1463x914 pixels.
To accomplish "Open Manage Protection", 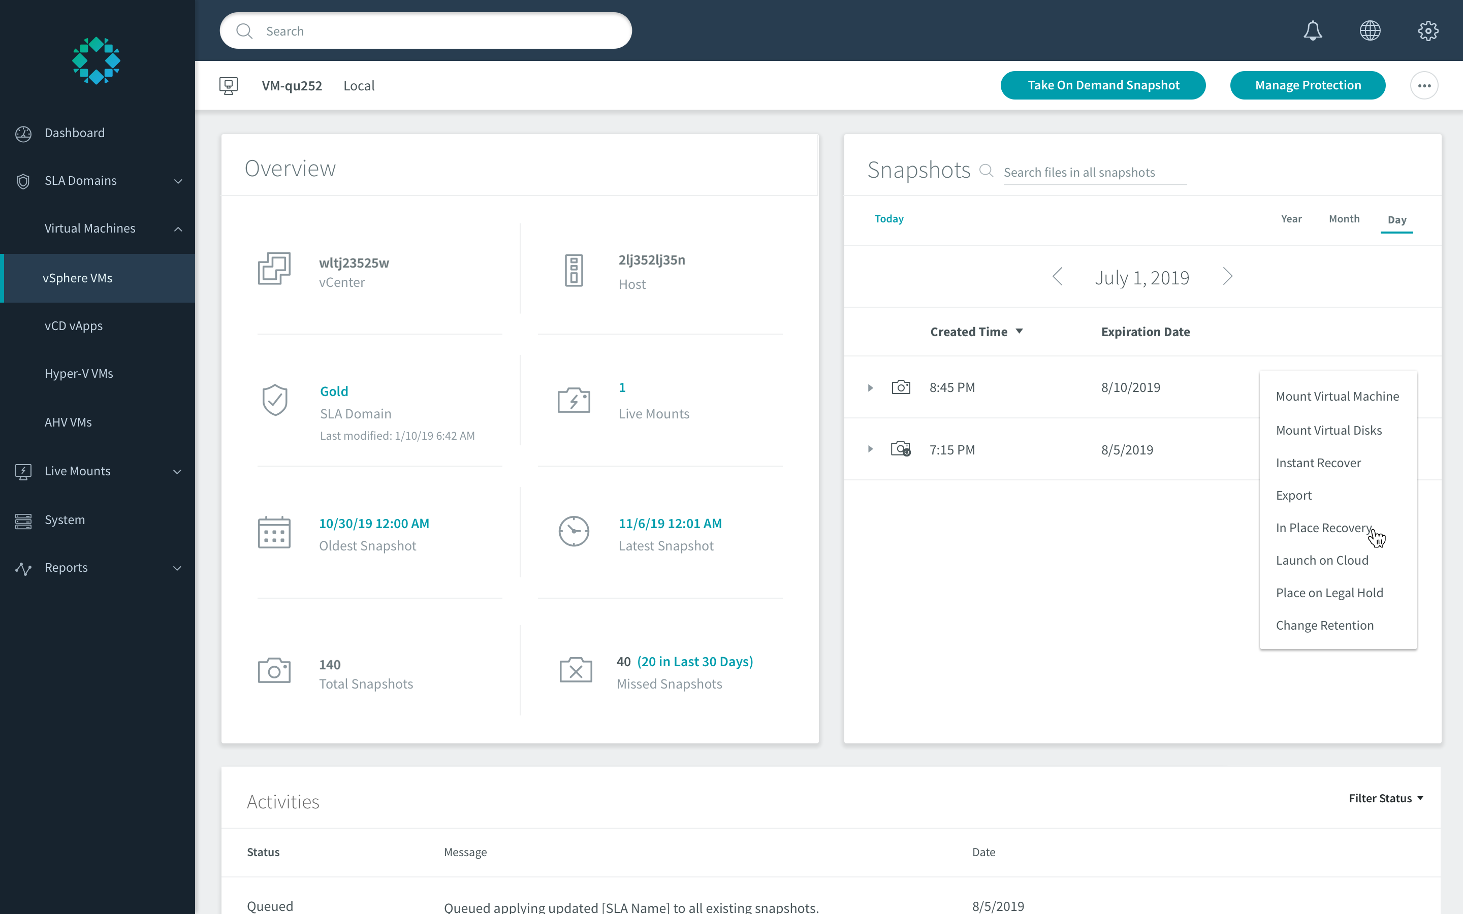I will (x=1308, y=85).
